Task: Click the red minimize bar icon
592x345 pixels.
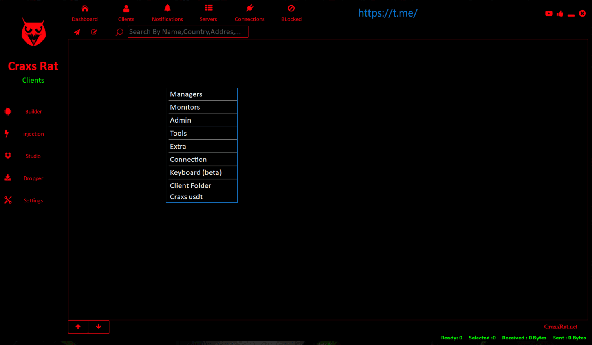Action: [x=571, y=15]
